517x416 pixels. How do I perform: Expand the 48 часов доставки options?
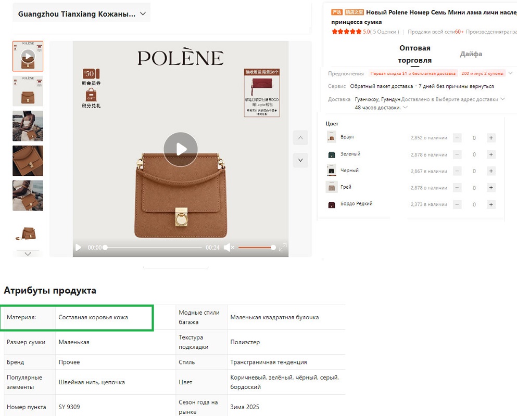point(405,108)
